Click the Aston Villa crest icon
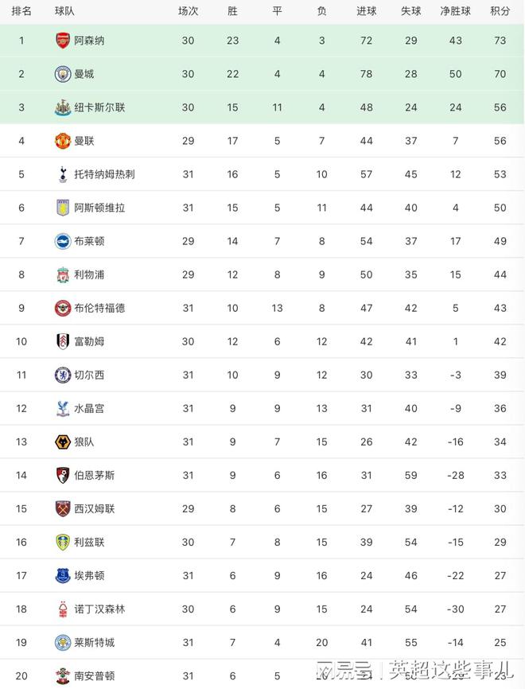This screenshot has height=689, width=525. coord(63,208)
